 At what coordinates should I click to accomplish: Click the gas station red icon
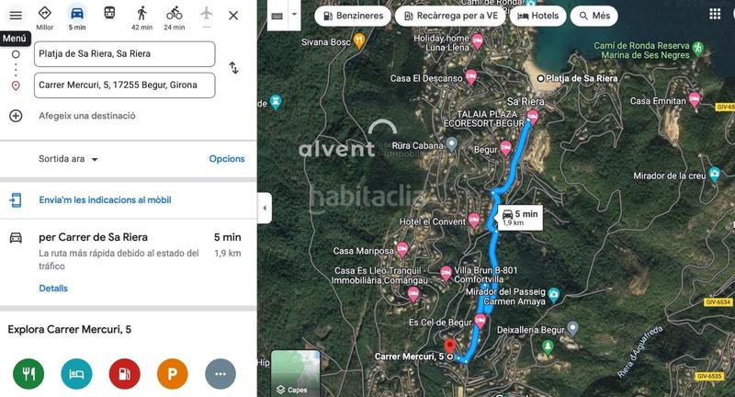pyautogui.click(x=124, y=373)
